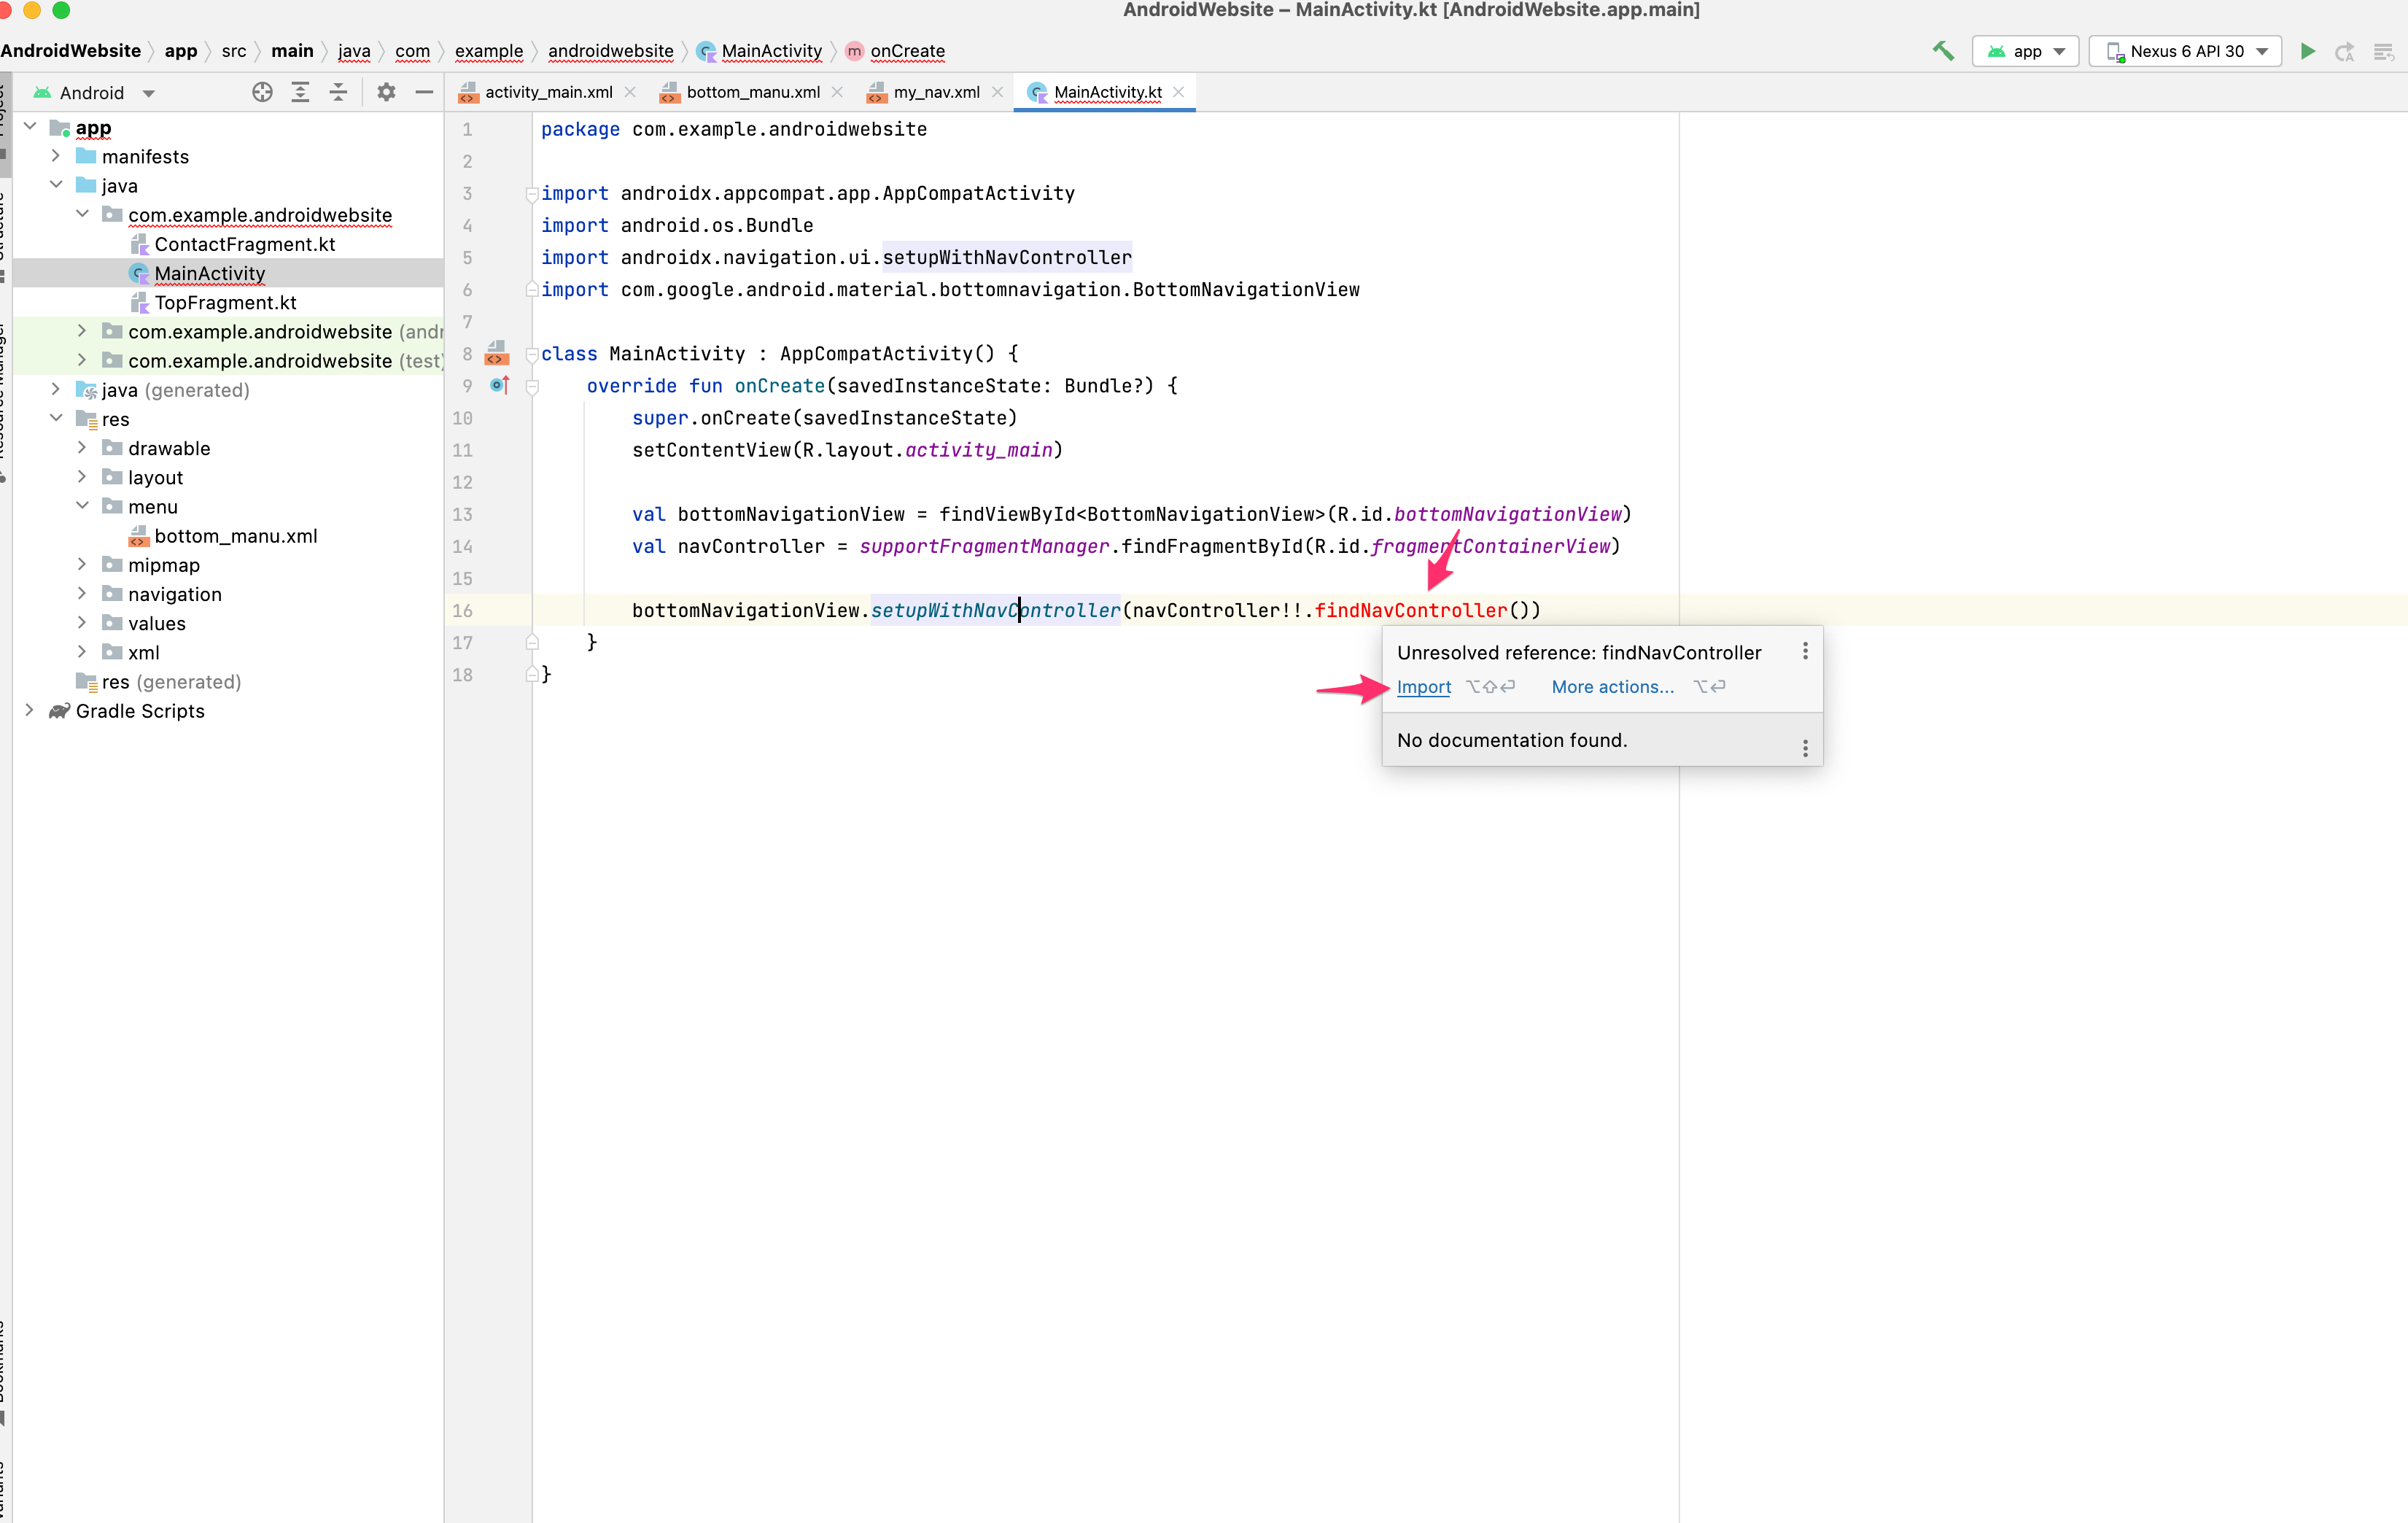Collapse the app module tree node

[30, 127]
